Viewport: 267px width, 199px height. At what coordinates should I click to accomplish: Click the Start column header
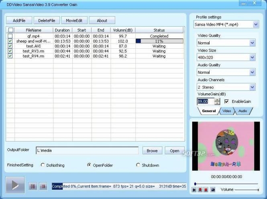point(82,30)
